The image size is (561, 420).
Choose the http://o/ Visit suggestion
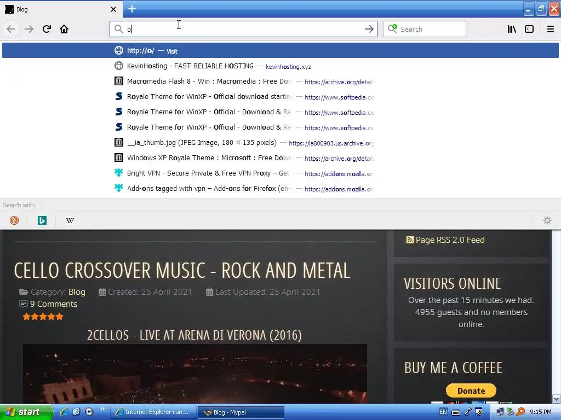[x=280, y=50]
